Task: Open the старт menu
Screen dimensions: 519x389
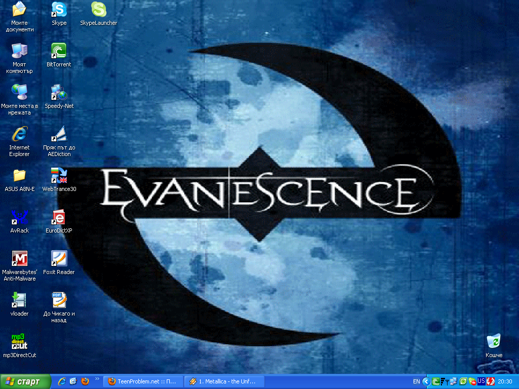Action: tap(25, 382)
